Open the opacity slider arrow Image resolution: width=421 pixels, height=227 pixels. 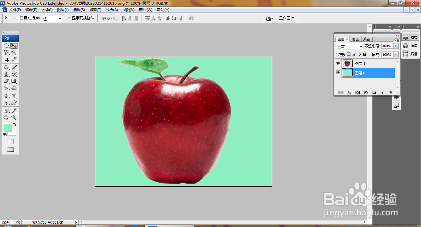[x=396, y=46]
